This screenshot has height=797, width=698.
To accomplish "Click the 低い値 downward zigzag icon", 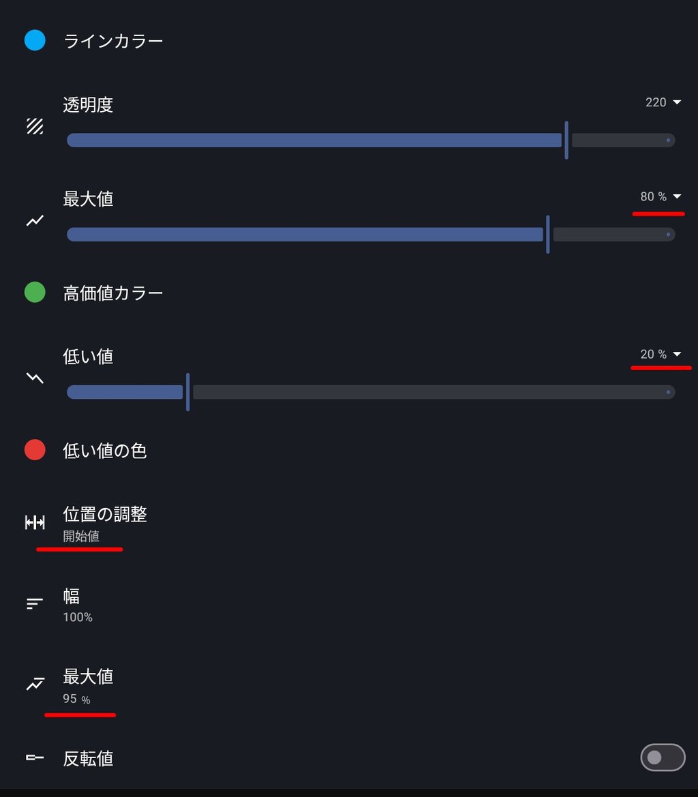I will [x=35, y=378].
